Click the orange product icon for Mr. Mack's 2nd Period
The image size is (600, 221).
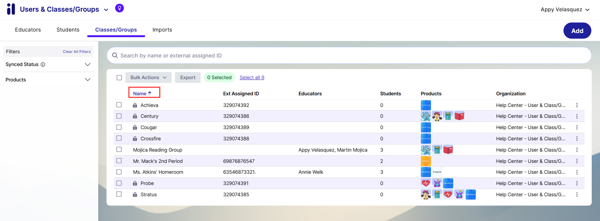[x=426, y=161]
